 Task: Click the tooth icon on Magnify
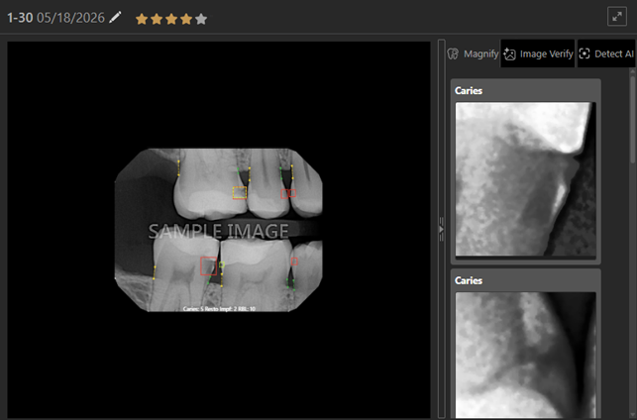click(453, 53)
